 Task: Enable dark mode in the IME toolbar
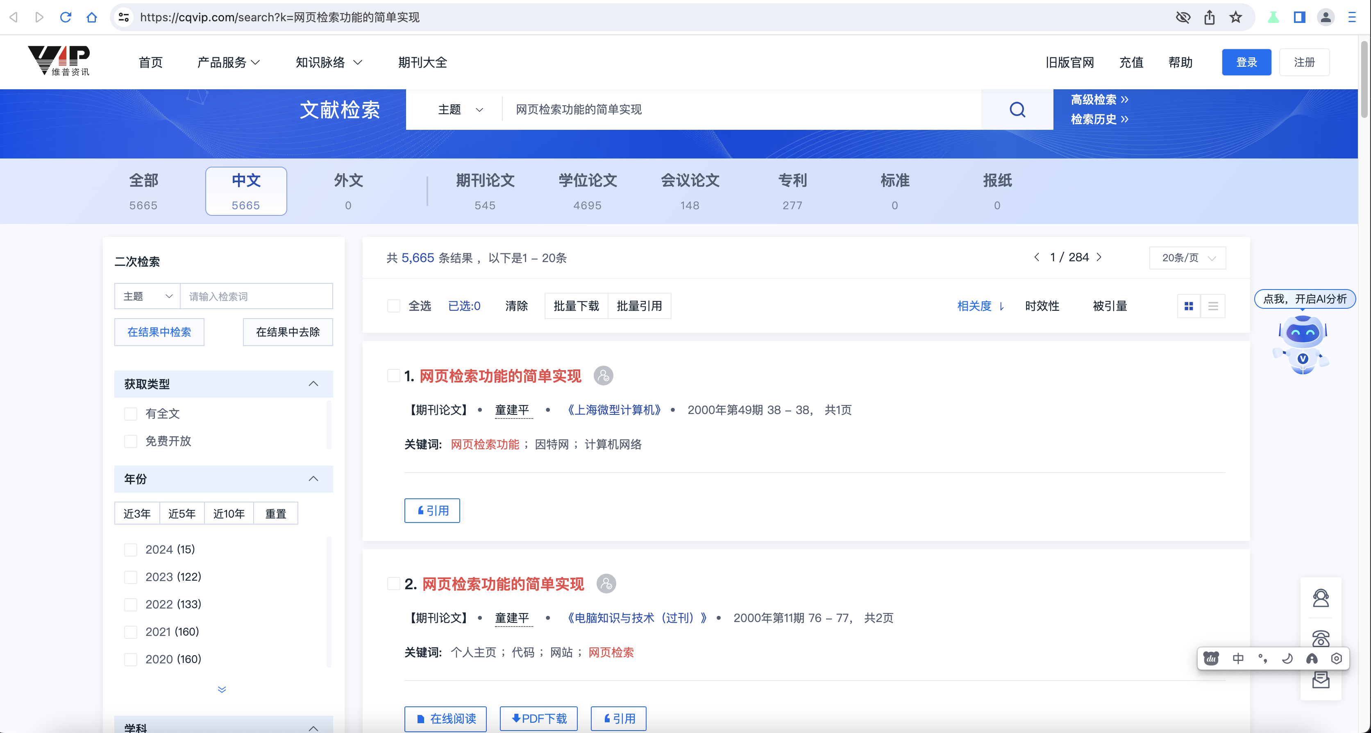(x=1287, y=658)
